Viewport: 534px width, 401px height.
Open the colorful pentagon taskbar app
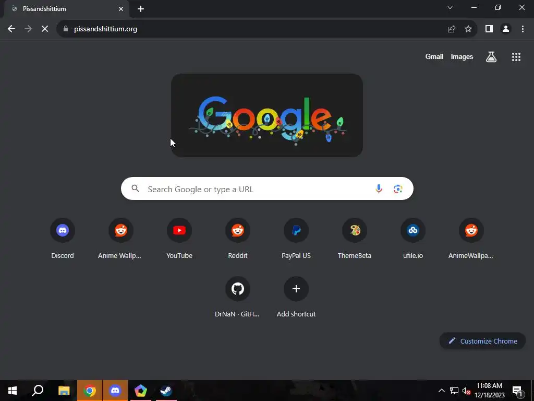[x=141, y=391]
